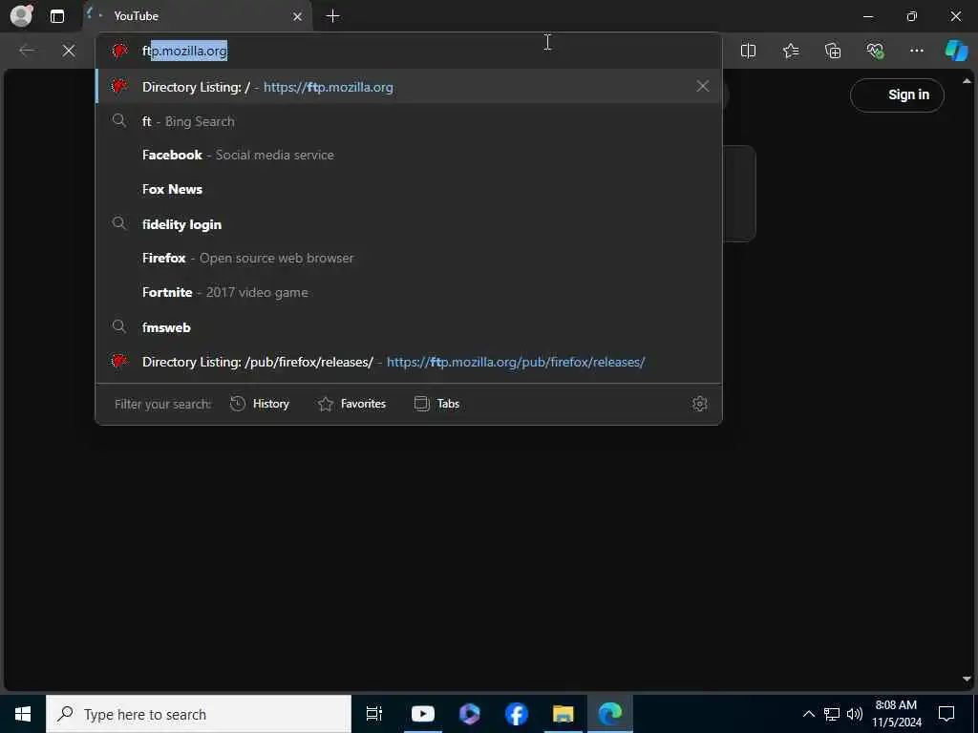Open the /pub/firefox/releases/ directory listing suggestion
978x733 pixels.
pyautogui.click(x=409, y=362)
